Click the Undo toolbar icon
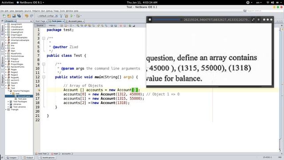The height and width of the screenshot is (160, 284). pyautogui.click(x=27, y=16)
